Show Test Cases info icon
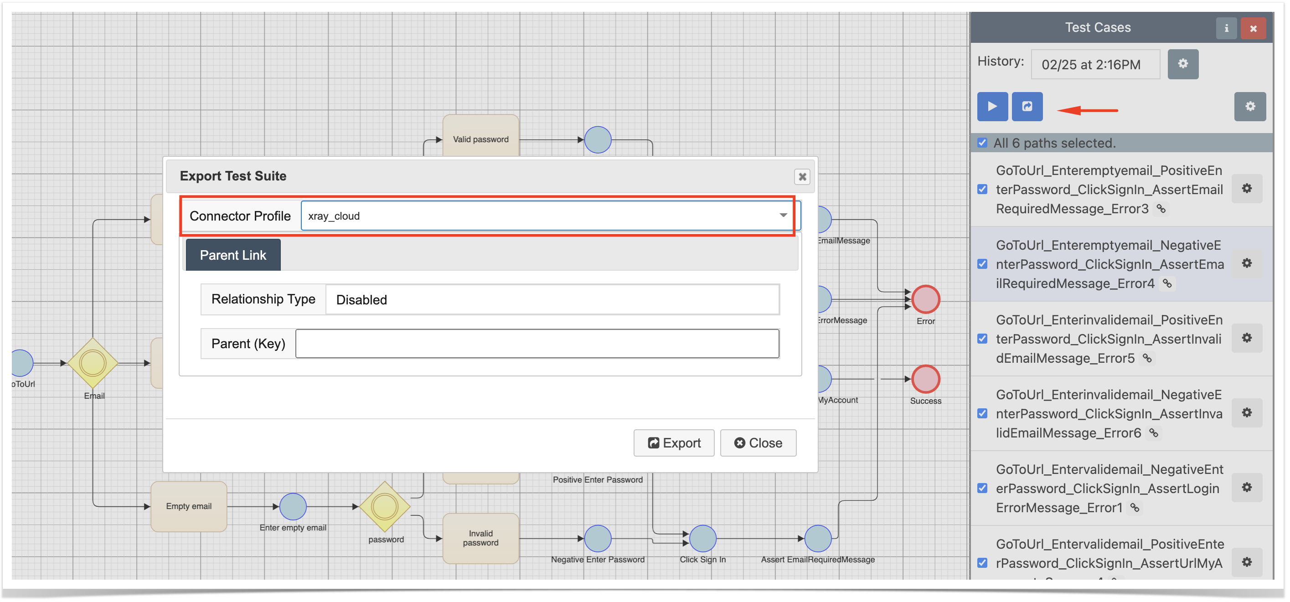Viewport: 1290px width, 602px height. (1226, 28)
